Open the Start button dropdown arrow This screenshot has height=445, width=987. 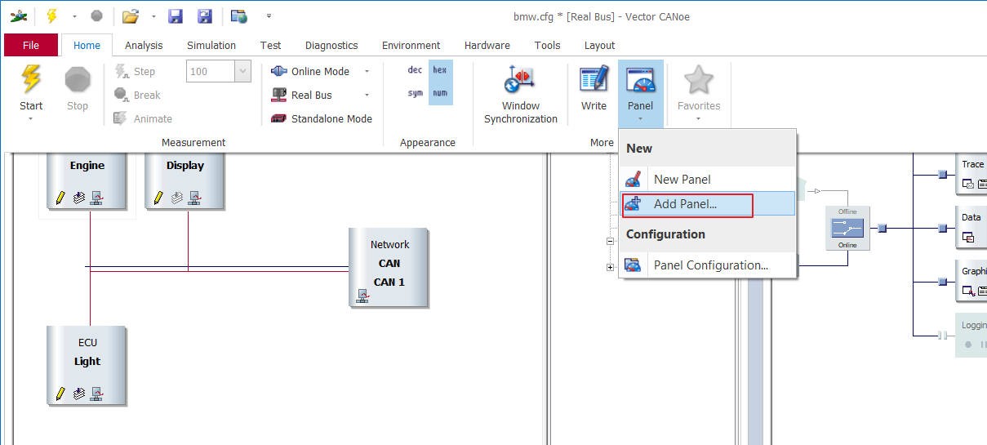coord(31,119)
